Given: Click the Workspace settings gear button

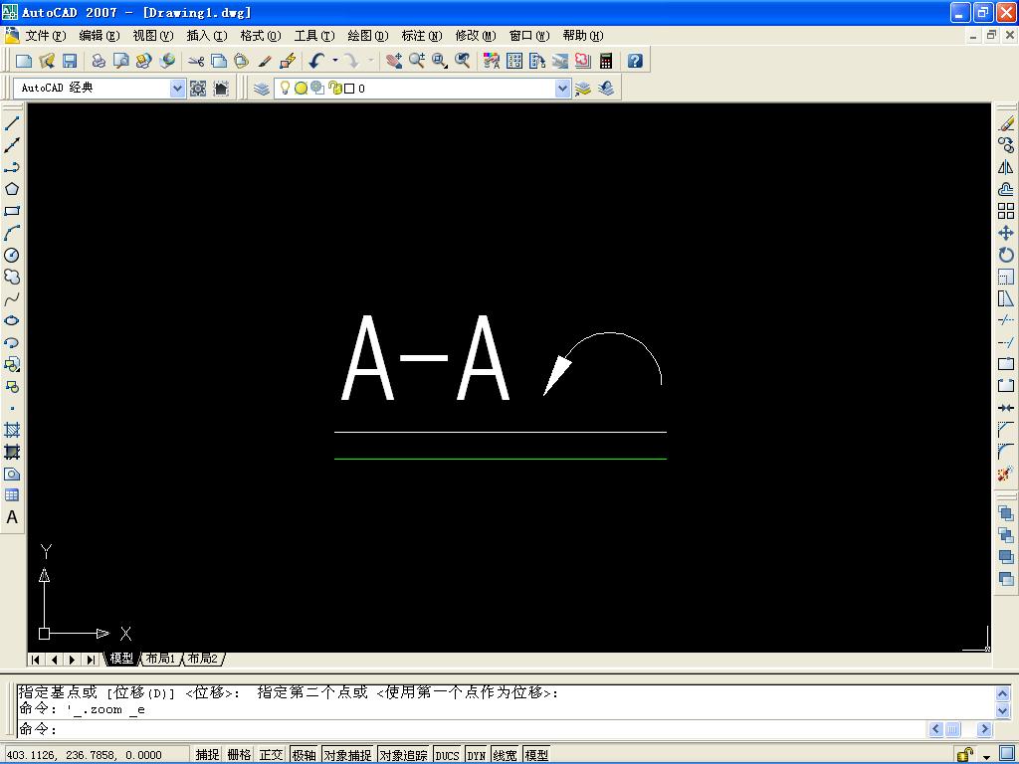Looking at the screenshot, I should (x=198, y=89).
